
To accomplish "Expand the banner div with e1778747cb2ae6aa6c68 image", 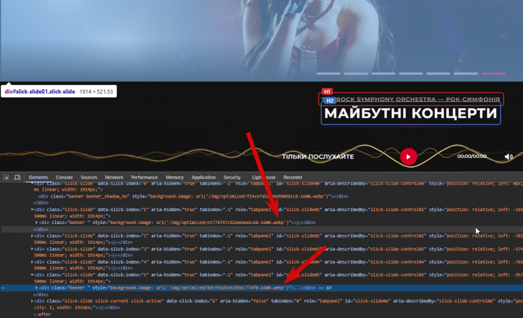I will (x=37, y=223).
